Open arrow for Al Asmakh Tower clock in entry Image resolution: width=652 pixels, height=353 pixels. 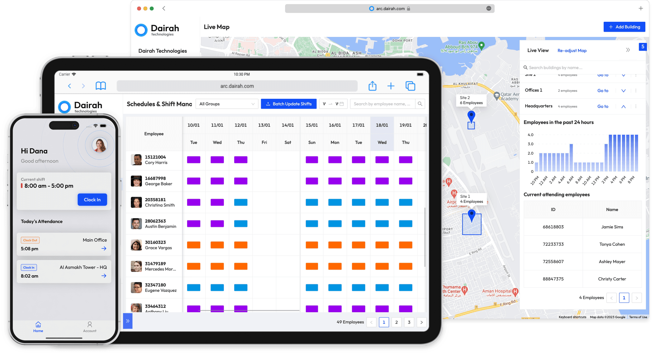pos(104,276)
